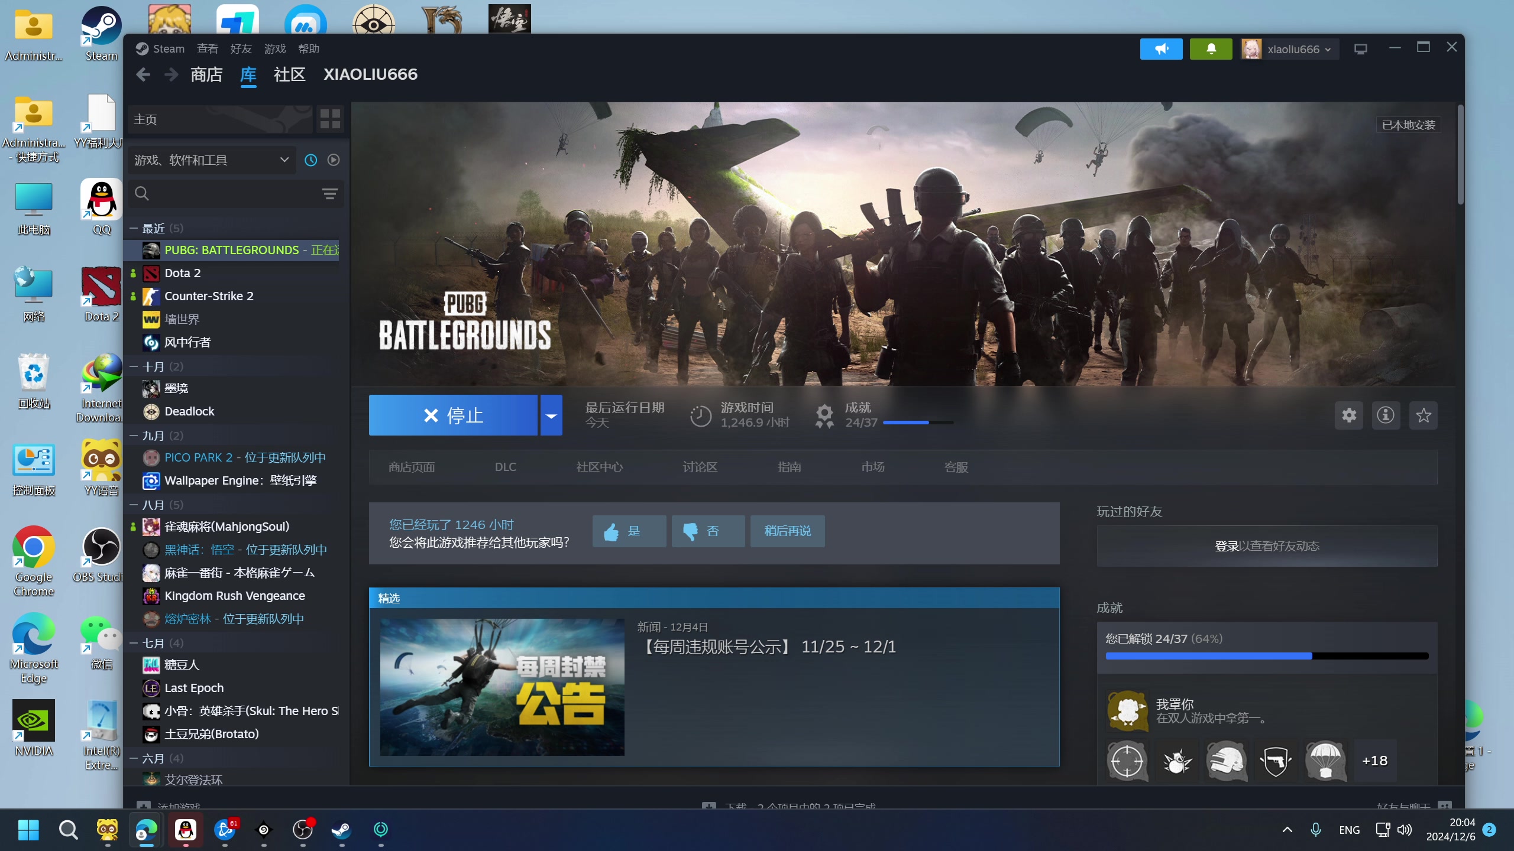Open QQ from the taskbar
This screenshot has height=851, width=1514.
(186, 830)
